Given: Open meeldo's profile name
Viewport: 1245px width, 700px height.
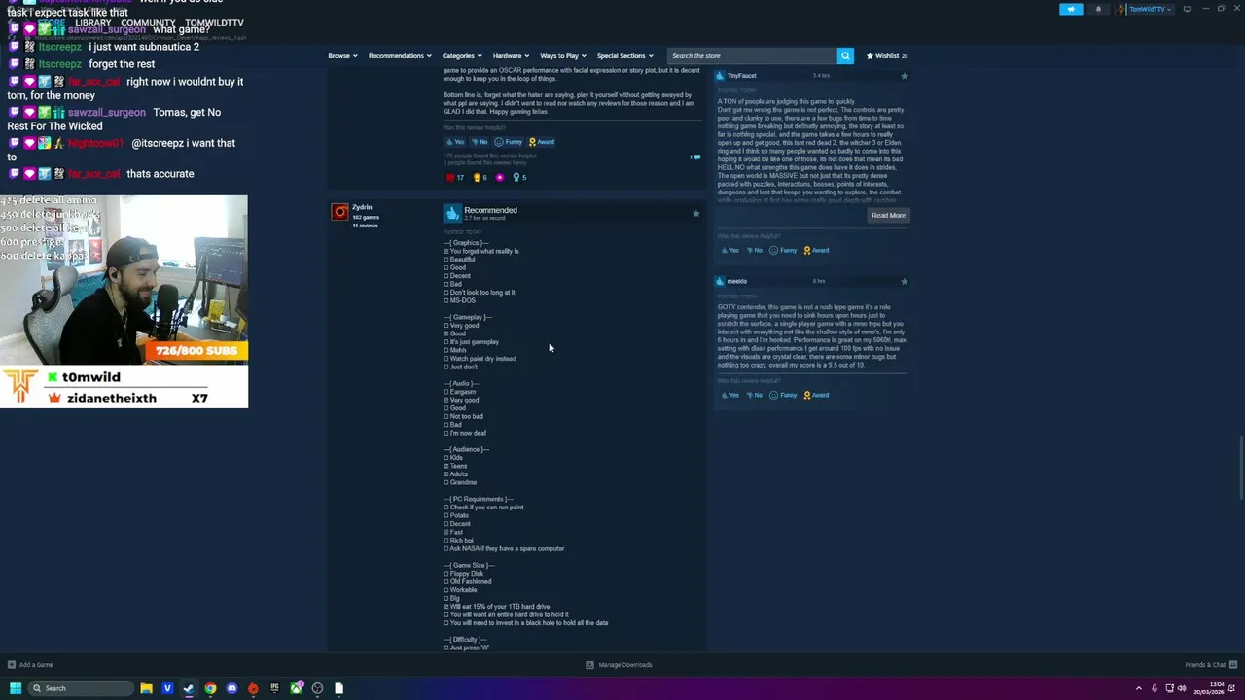Looking at the screenshot, I should 736,282.
